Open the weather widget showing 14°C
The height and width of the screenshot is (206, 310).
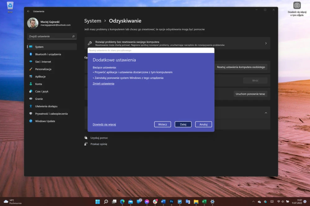[13, 202]
